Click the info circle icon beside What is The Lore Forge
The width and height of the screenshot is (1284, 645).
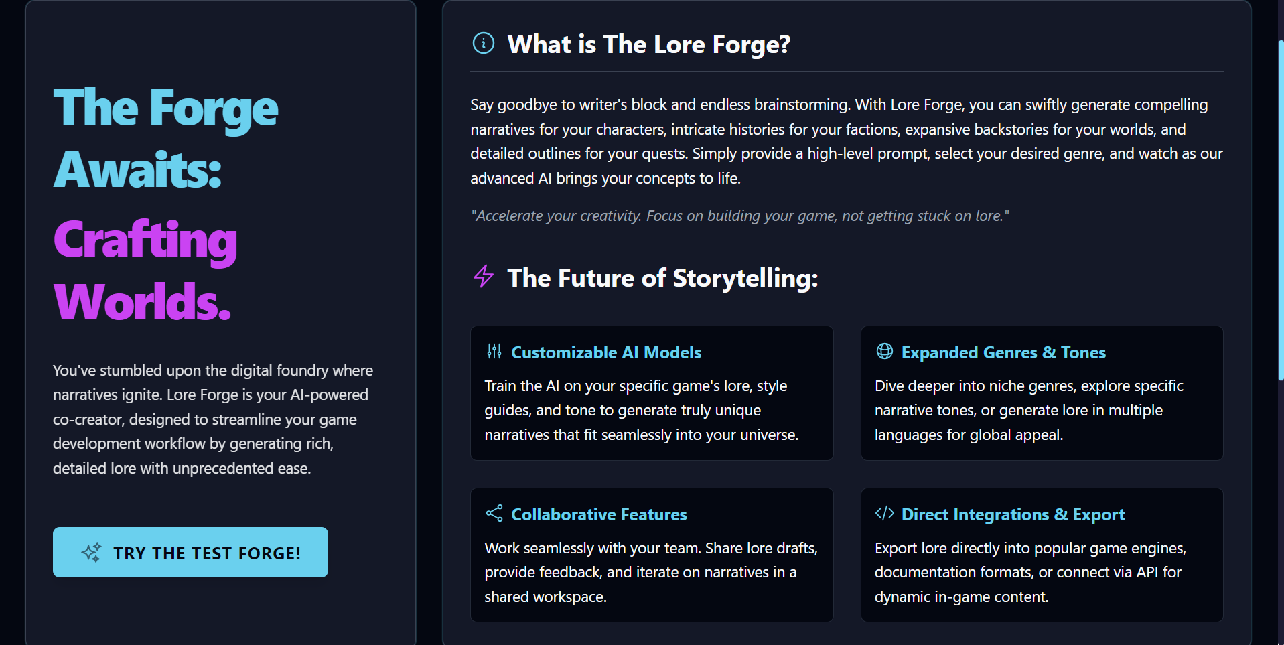pos(483,44)
